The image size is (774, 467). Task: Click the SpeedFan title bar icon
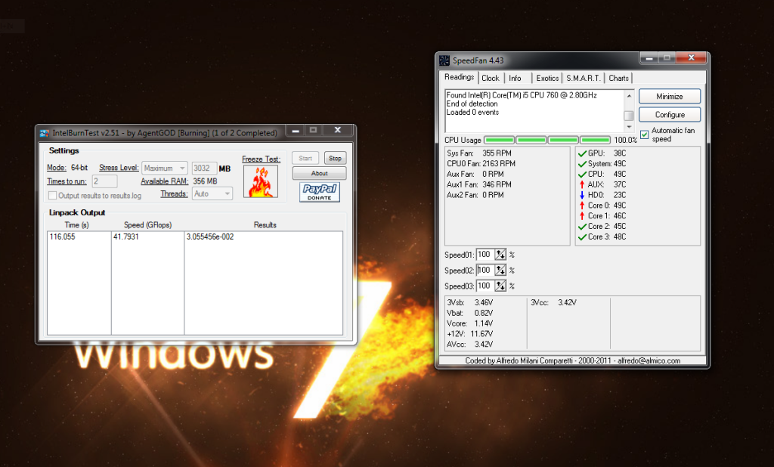coord(444,60)
